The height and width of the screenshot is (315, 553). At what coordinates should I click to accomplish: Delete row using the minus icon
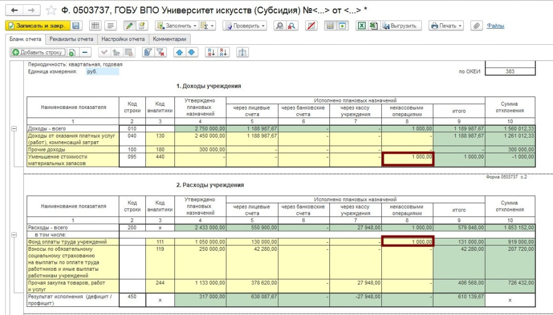pos(86,52)
